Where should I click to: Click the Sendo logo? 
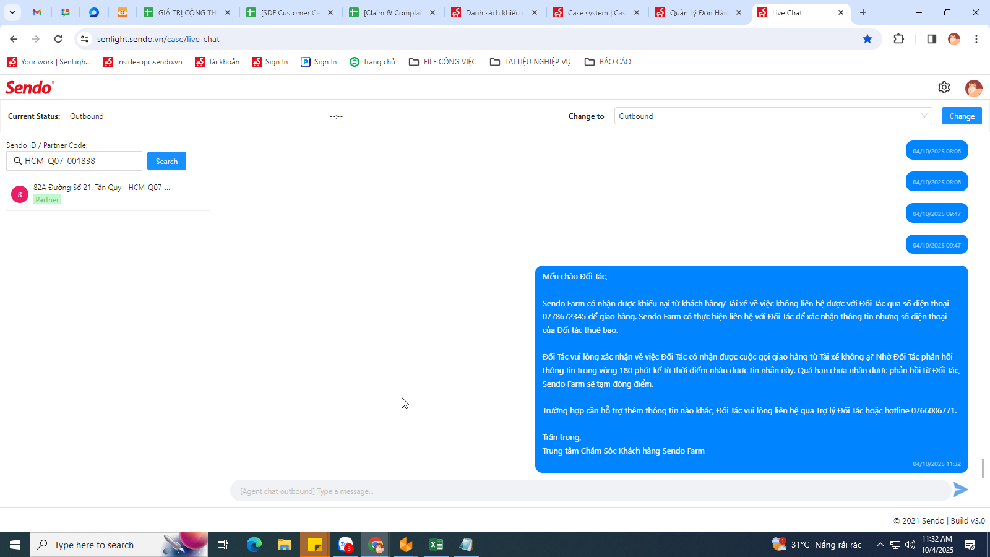click(x=30, y=87)
